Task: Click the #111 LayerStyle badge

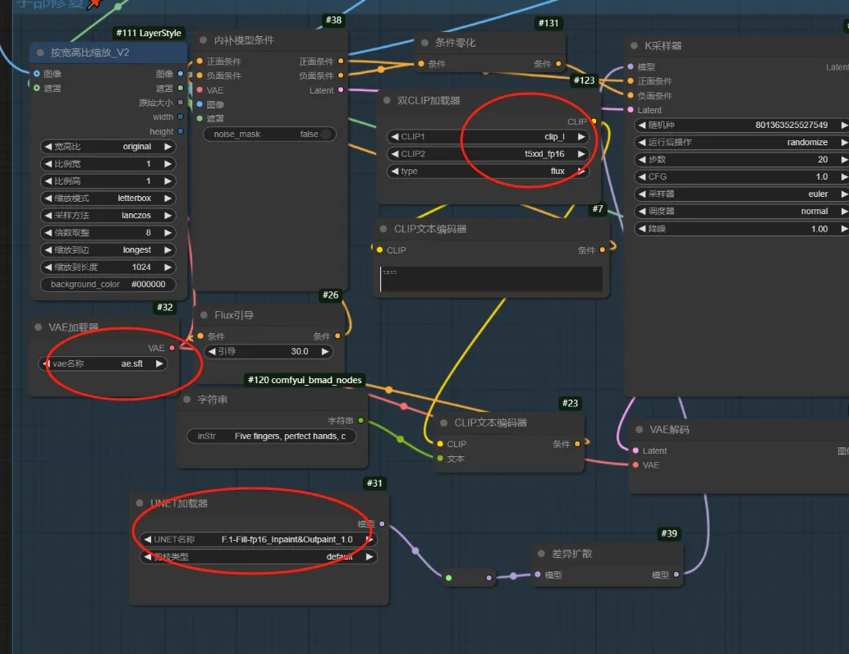Action: click(149, 34)
